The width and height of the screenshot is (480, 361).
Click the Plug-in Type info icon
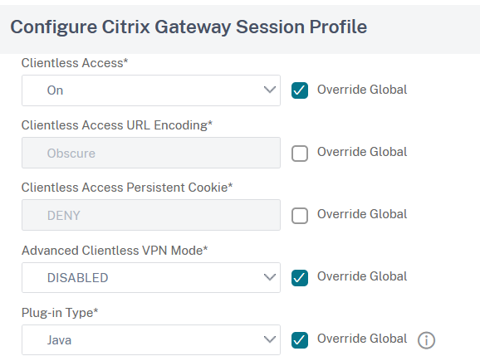[426, 340]
